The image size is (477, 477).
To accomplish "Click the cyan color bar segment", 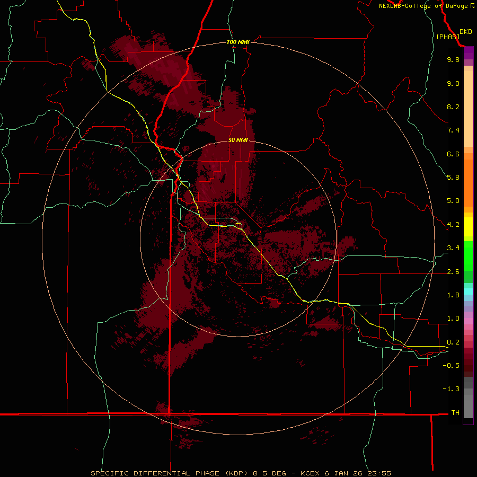I will pyautogui.click(x=468, y=291).
